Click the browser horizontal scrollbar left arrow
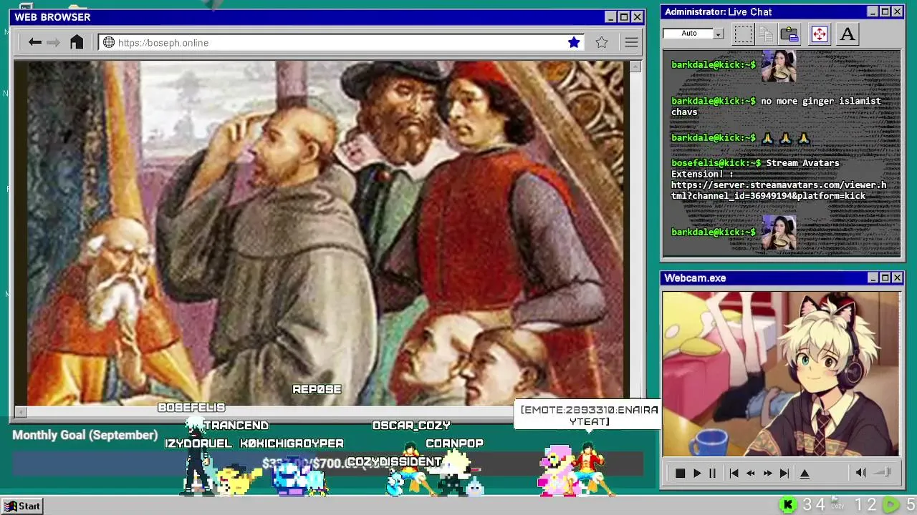Screen dimensions: 917x515 click(x=21, y=411)
